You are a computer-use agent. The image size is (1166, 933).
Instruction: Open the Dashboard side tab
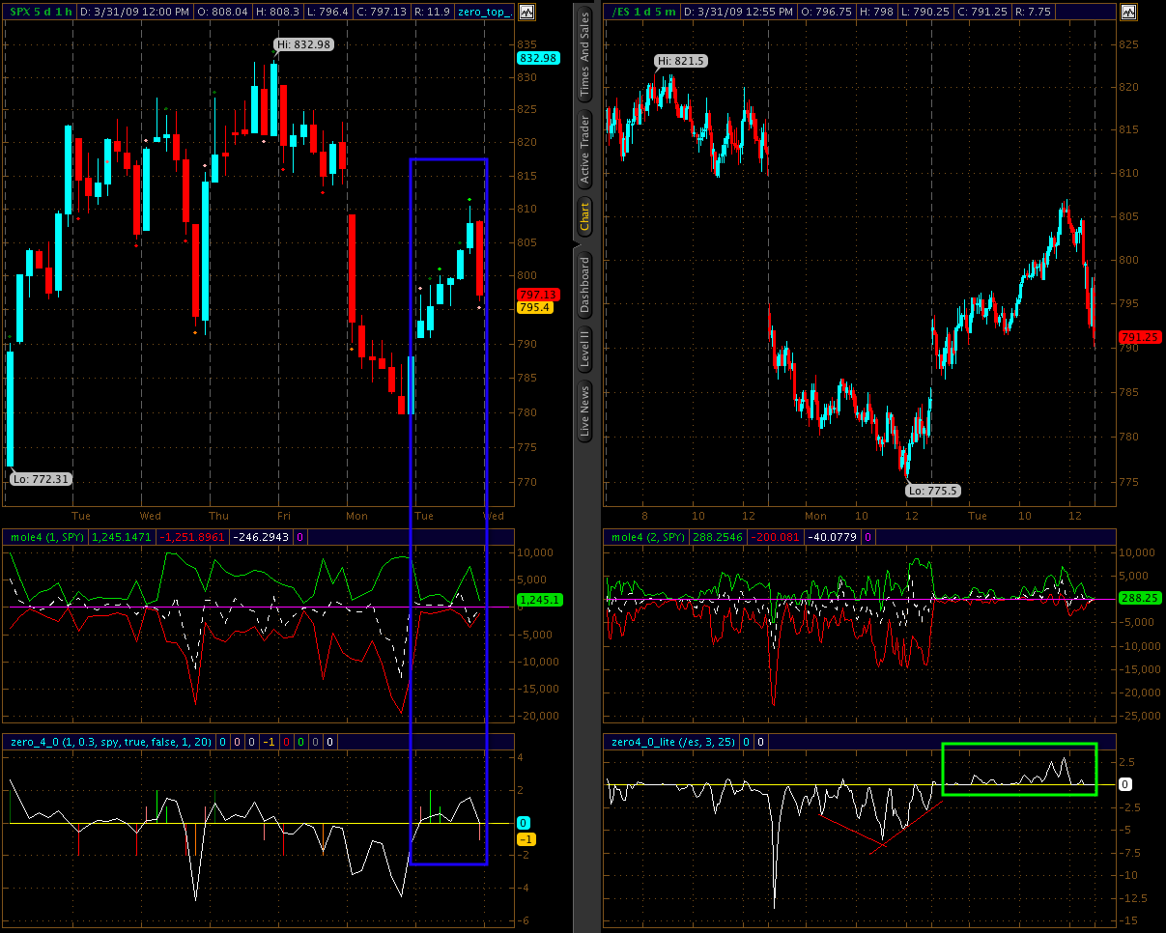[584, 284]
